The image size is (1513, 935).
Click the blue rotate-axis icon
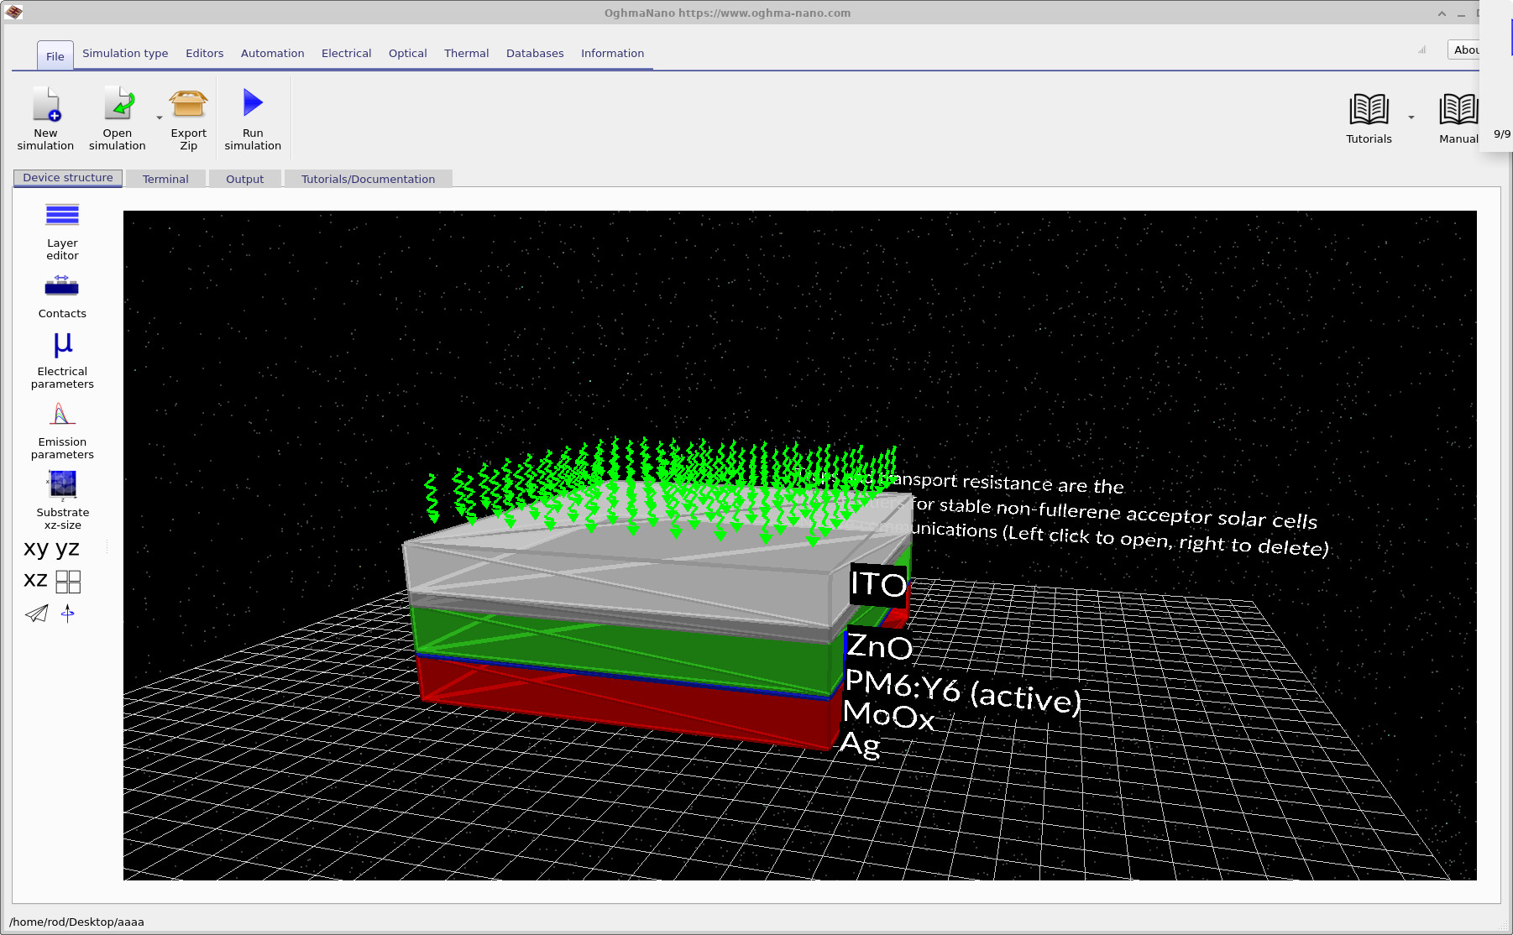pyautogui.click(x=68, y=614)
